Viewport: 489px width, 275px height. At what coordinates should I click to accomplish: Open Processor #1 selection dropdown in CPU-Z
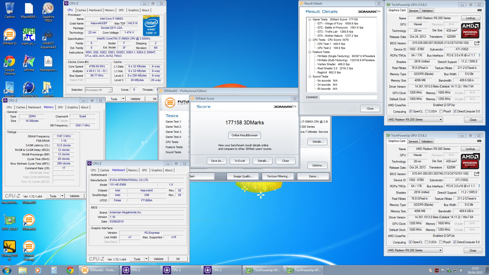click(x=98, y=90)
